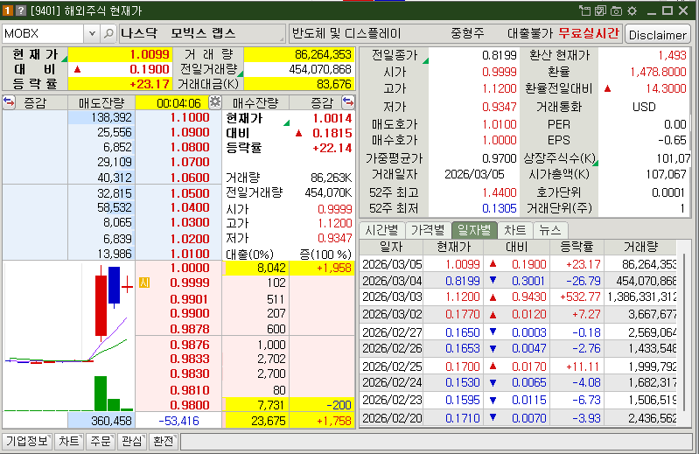Click the 등락률 column header in daily table

(577, 247)
